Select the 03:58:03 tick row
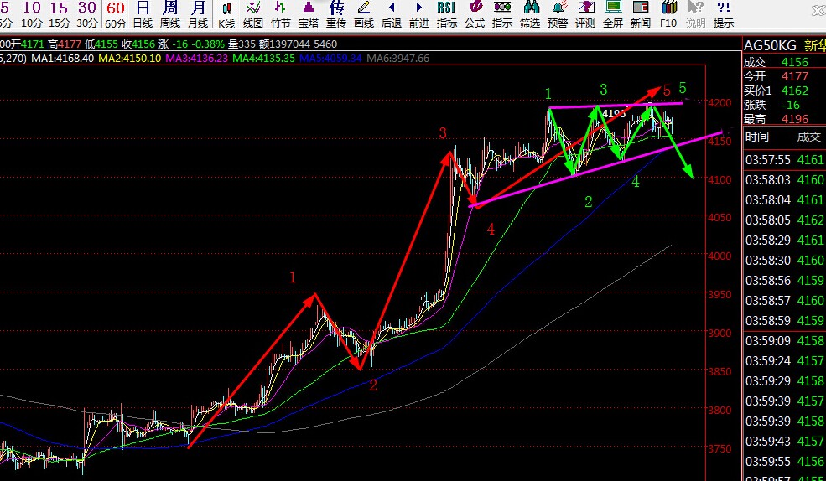 click(784, 180)
